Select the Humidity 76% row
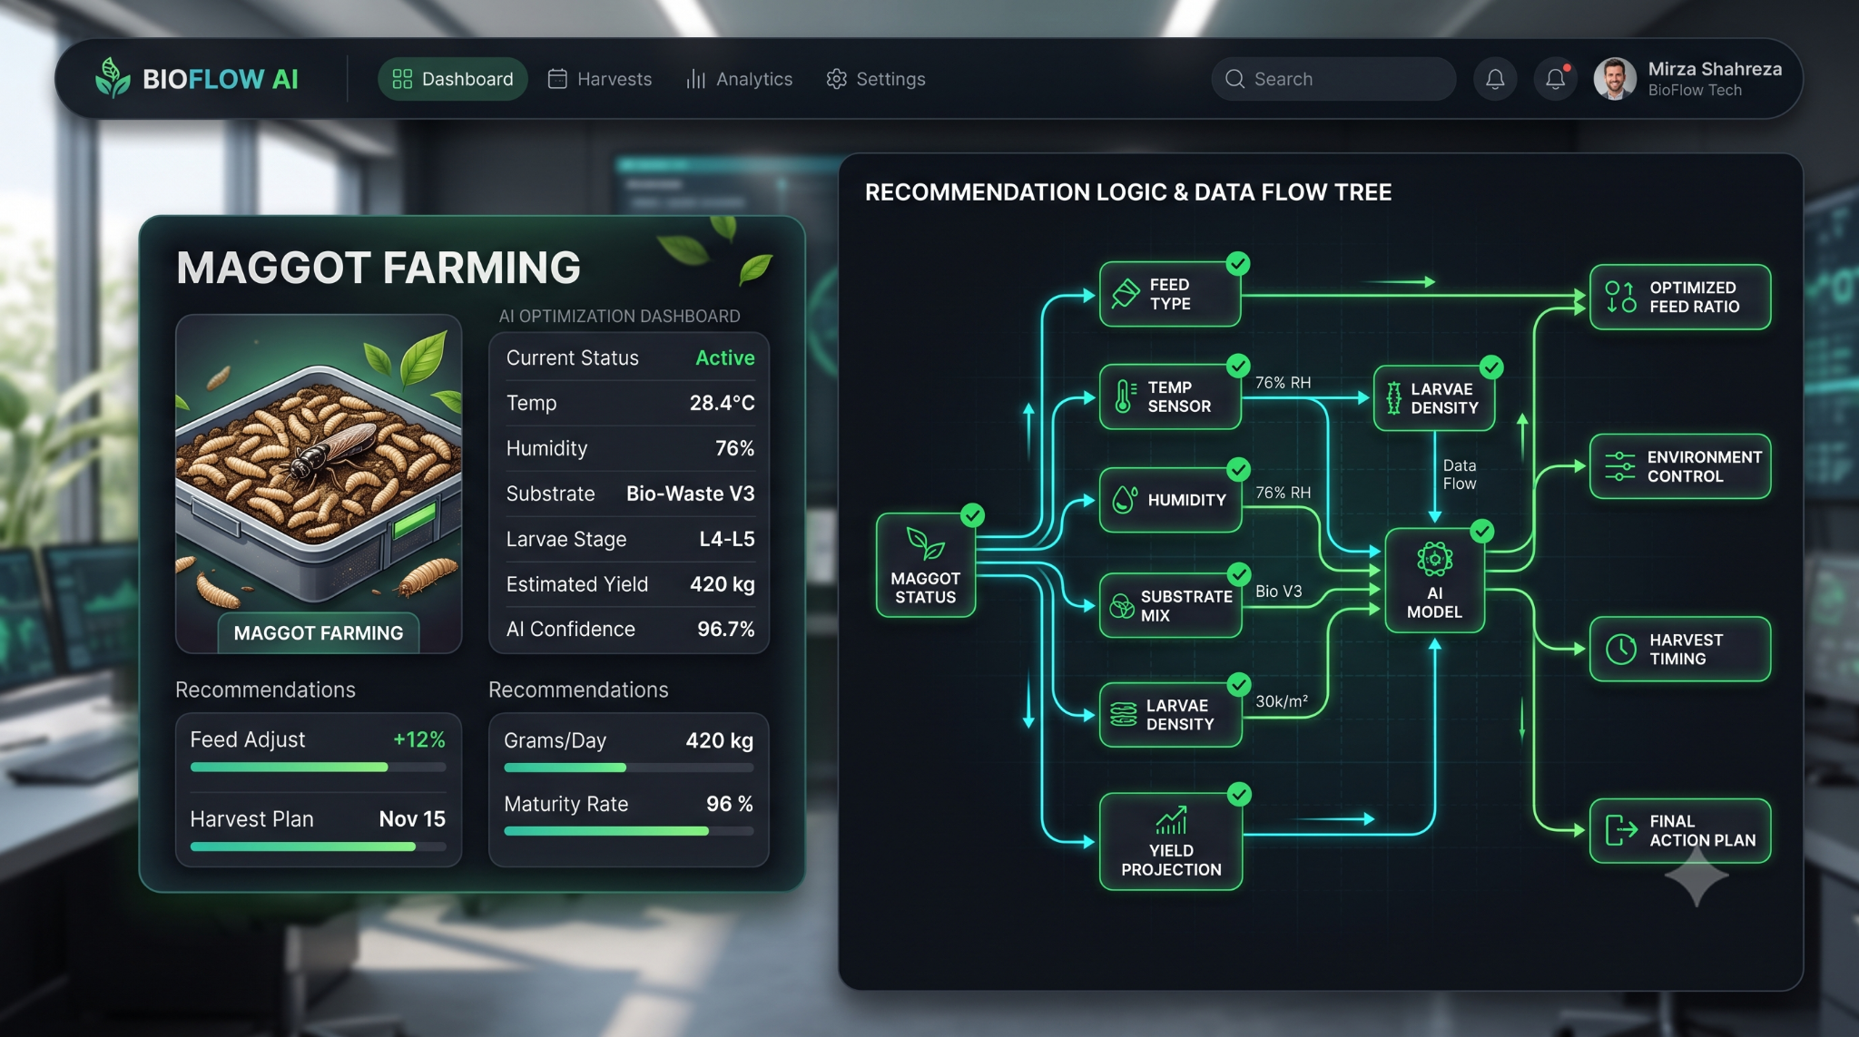 point(630,448)
